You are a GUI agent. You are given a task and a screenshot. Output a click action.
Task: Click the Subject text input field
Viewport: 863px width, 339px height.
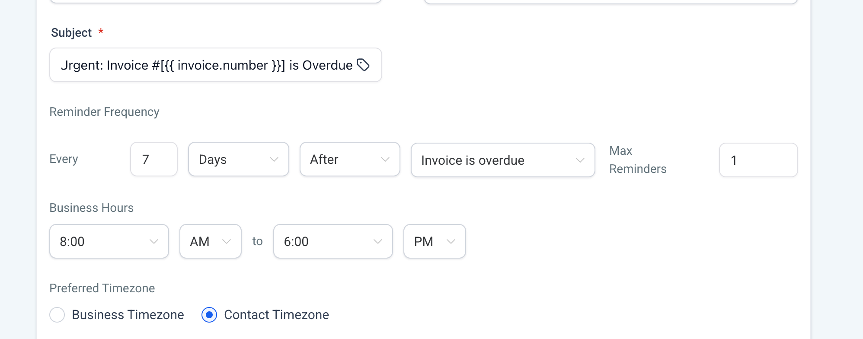(207, 65)
